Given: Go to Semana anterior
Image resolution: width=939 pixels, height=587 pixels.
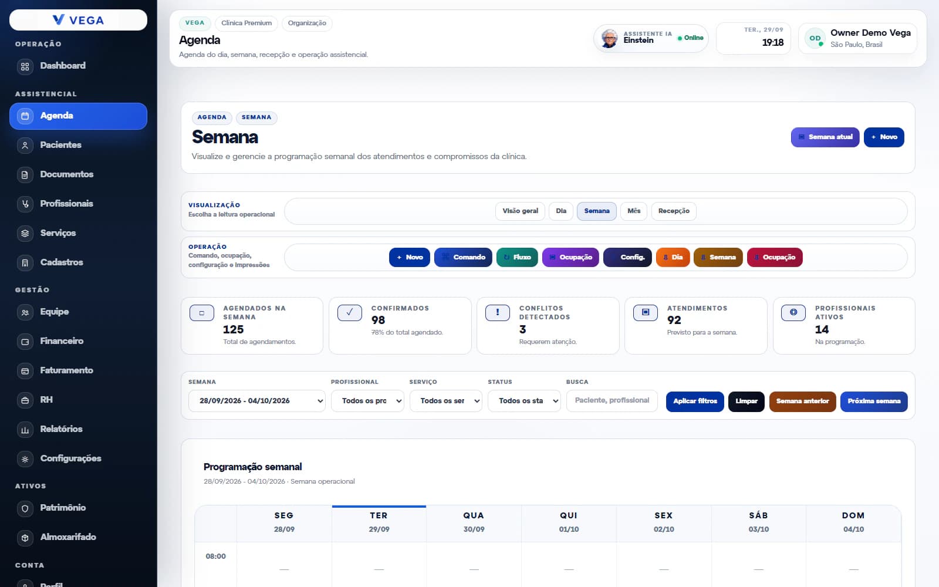Looking at the screenshot, I should (802, 402).
